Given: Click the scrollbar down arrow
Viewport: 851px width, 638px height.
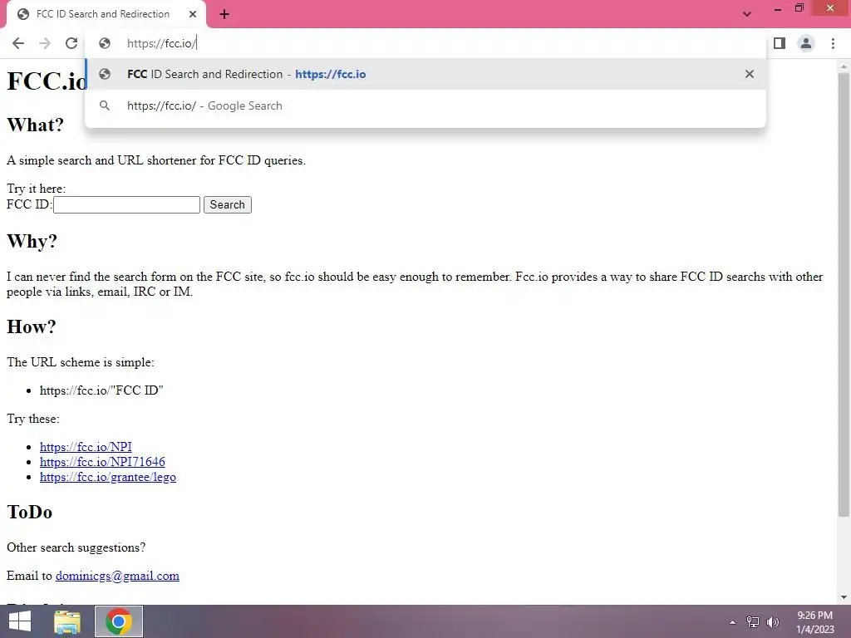Looking at the screenshot, I should 844,597.
